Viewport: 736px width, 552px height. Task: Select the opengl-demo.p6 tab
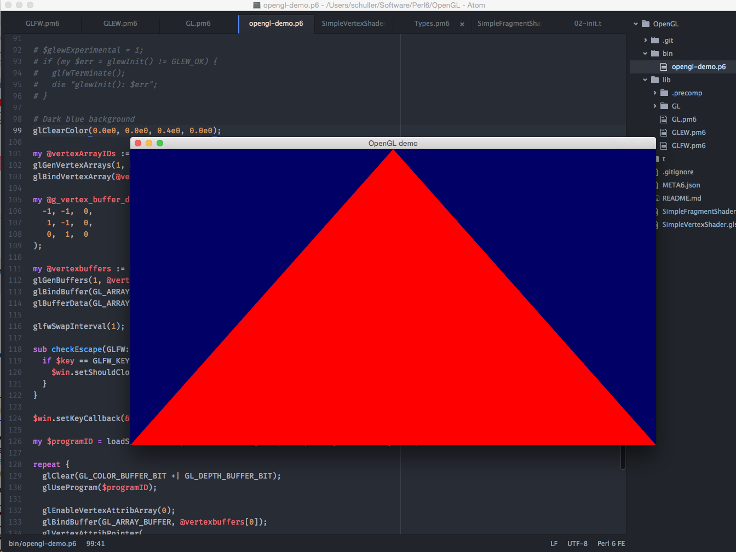tap(276, 24)
